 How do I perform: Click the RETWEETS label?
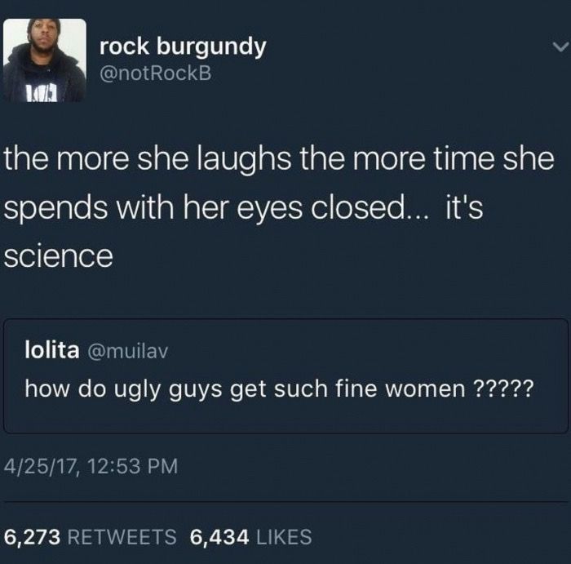click(122, 537)
